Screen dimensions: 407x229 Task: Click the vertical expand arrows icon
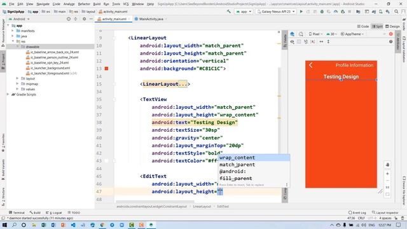(328, 41)
